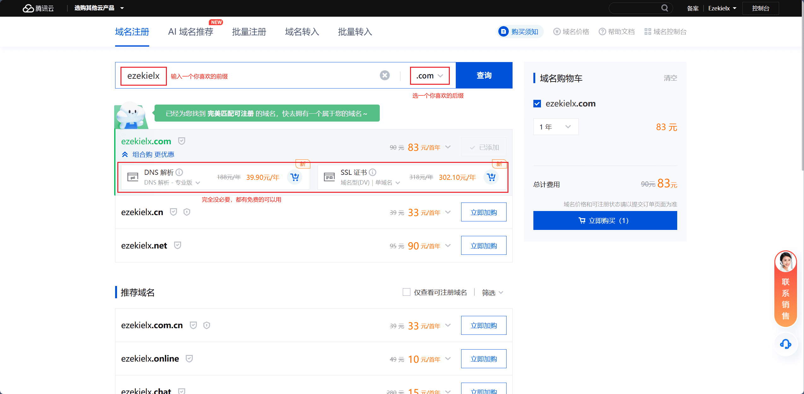Click the SSL 证书 info icon

click(x=373, y=172)
